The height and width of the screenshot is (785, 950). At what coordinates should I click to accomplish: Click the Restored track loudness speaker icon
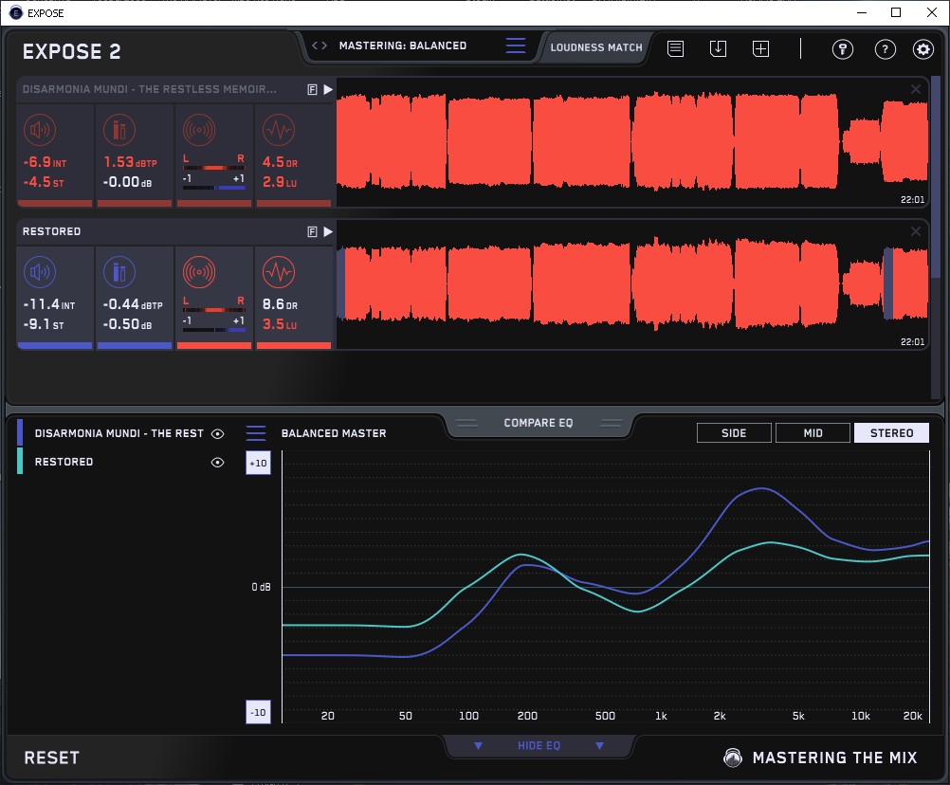(x=39, y=273)
